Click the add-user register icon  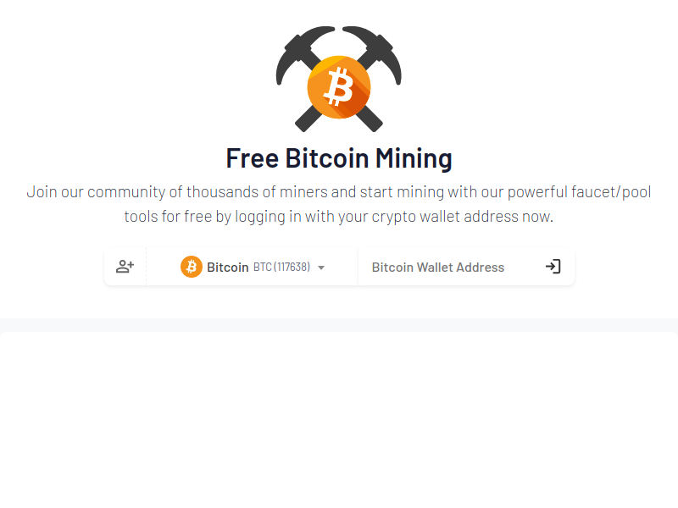(x=125, y=267)
